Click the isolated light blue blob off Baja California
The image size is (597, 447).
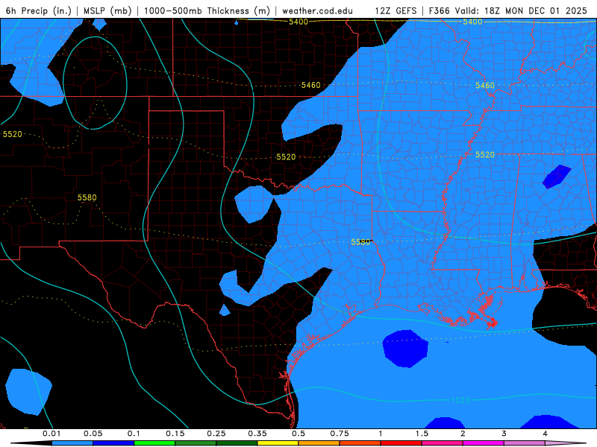28,392
